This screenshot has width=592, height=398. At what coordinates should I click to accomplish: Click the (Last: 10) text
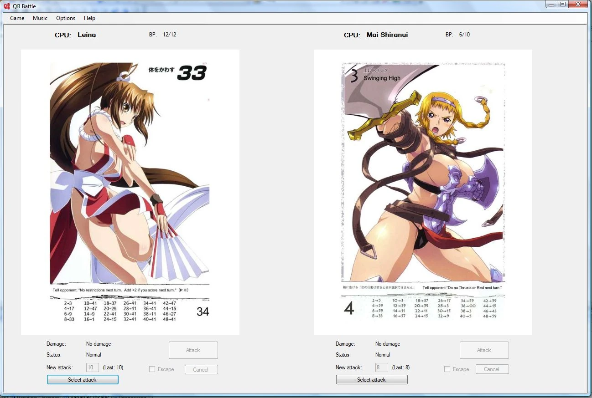coord(113,367)
